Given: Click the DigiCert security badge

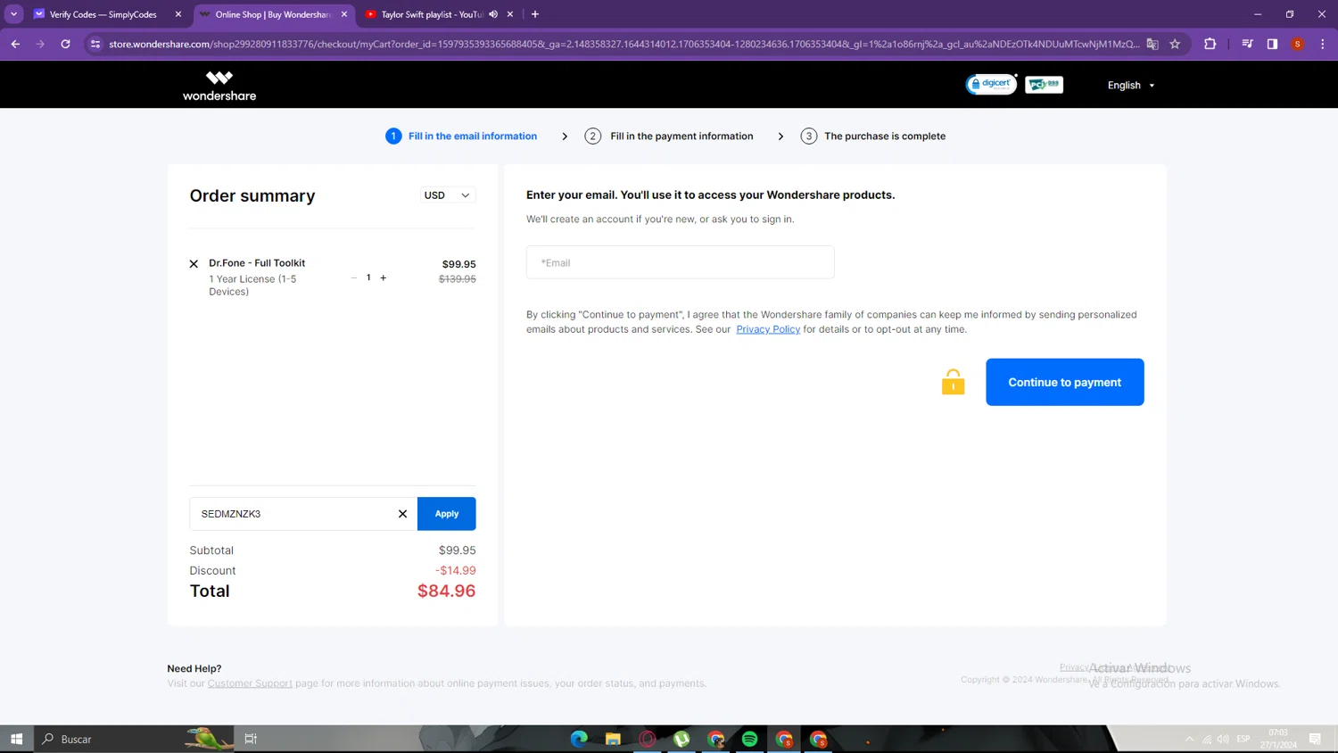Looking at the screenshot, I should point(991,84).
